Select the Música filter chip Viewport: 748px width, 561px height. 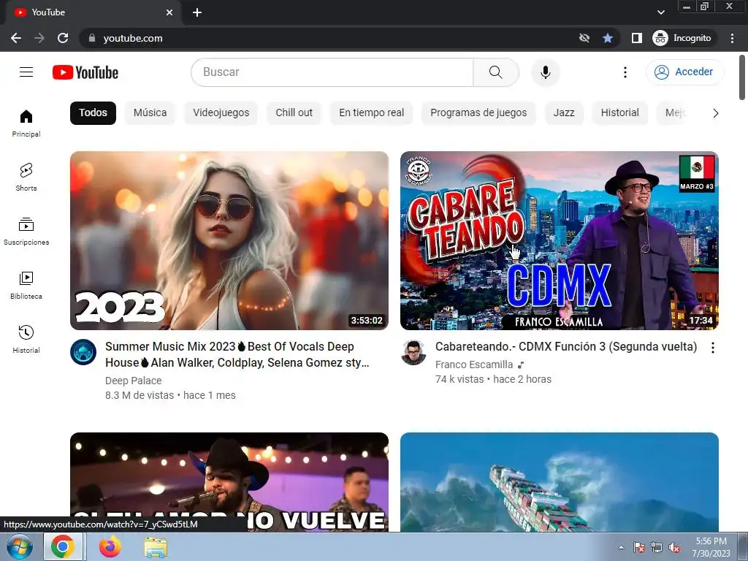tap(150, 113)
